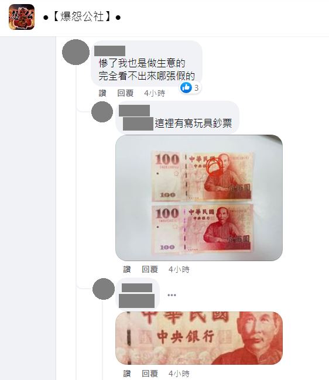This screenshot has height=380, width=329.
Task: Click the tagged name before 這裡有寫玩具鈔票
Action: point(138,124)
